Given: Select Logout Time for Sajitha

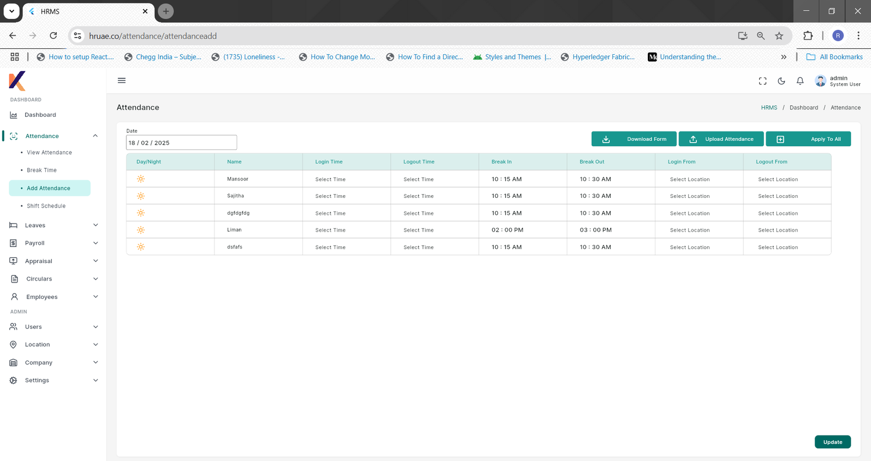Looking at the screenshot, I should pyautogui.click(x=419, y=196).
